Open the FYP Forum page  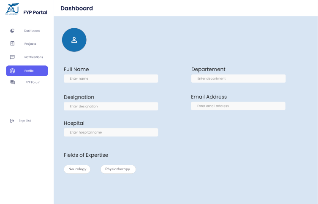[33, 82]
